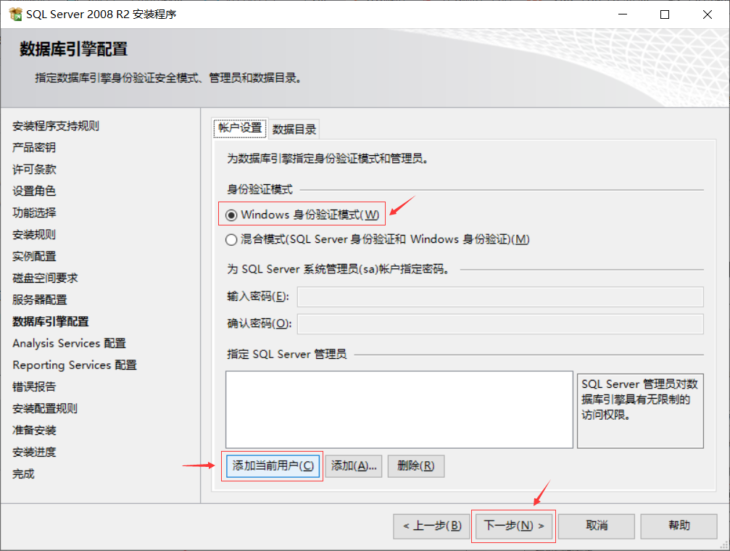
Task: Select Windows 身份验证模式 radio button
Action: point(231,215)
